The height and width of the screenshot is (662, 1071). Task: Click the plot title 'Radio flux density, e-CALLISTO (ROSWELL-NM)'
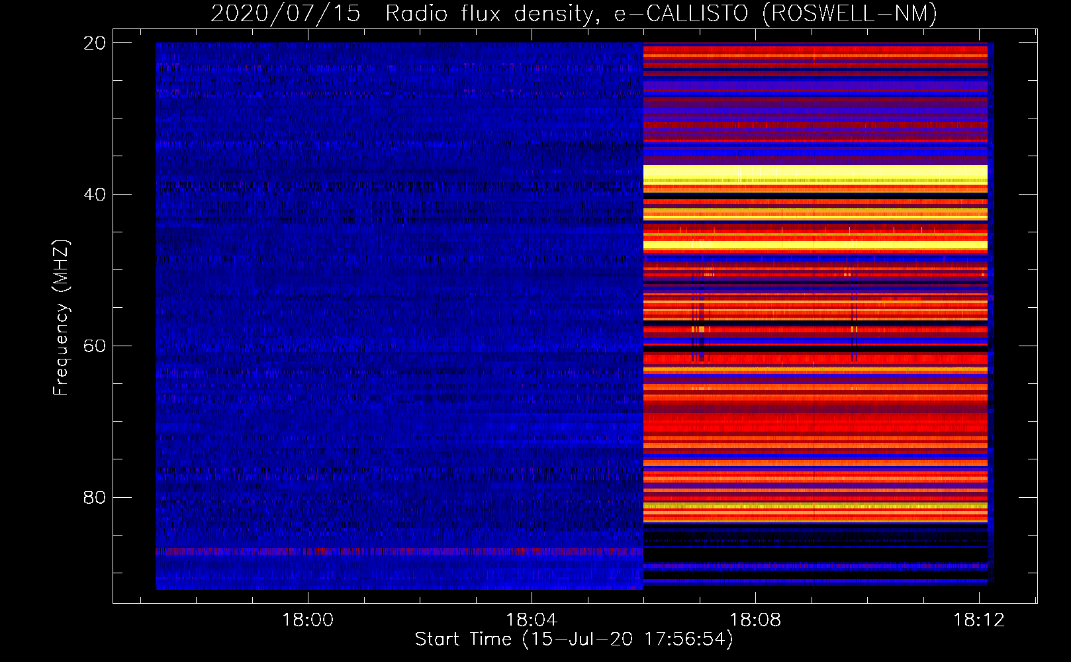[x=661, y=13]
